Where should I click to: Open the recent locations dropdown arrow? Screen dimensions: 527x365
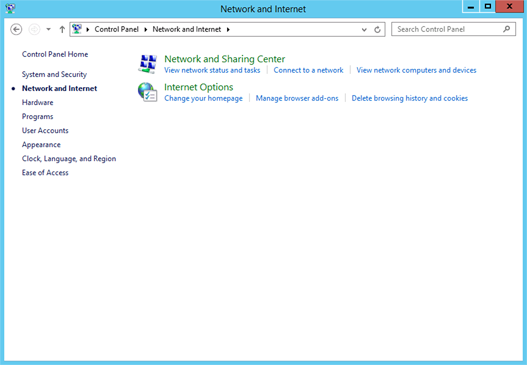tap(49, 29)
